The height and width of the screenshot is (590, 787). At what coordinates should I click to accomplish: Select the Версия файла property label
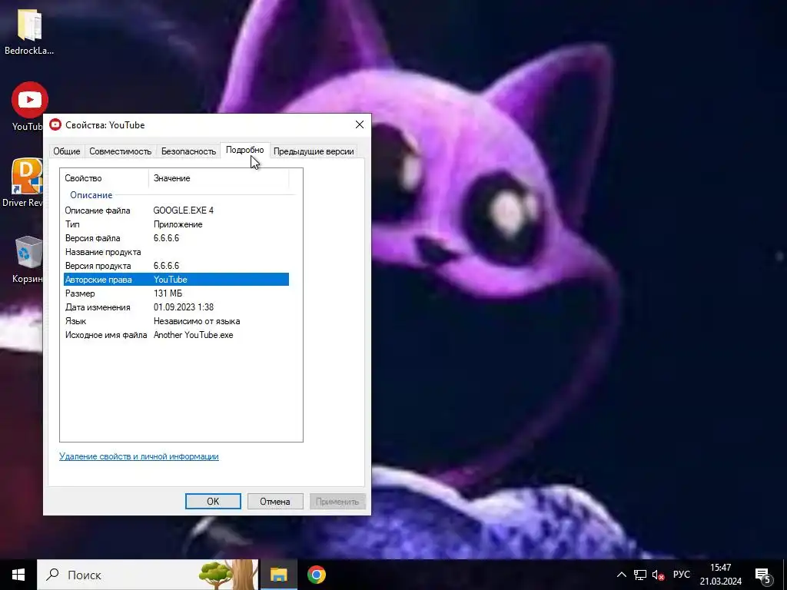pos(92,238)
